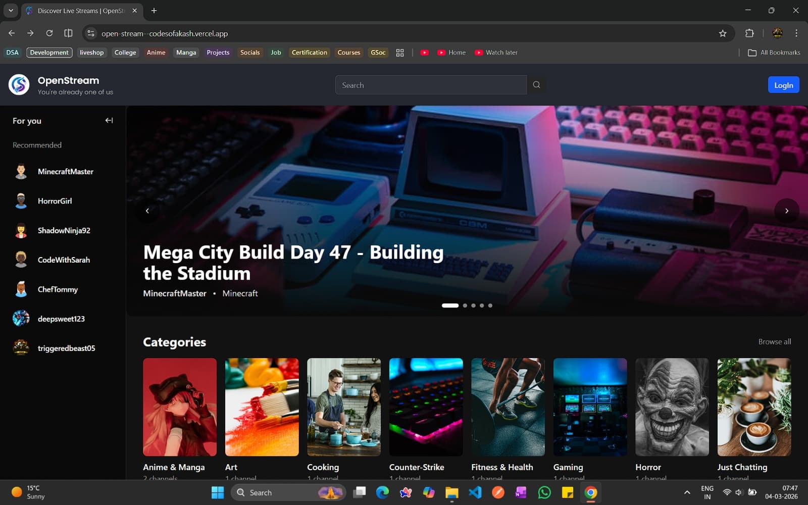This screenshot has width=808, height=505.
Task: Go back with the browser back arrow
Action: [x=12, y=33]
